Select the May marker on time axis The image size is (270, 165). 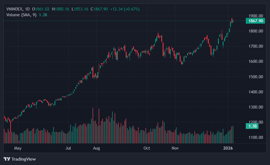(18, 148)
